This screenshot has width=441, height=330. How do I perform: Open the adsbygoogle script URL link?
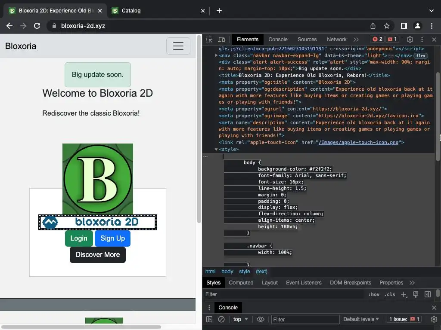(271, 49)
